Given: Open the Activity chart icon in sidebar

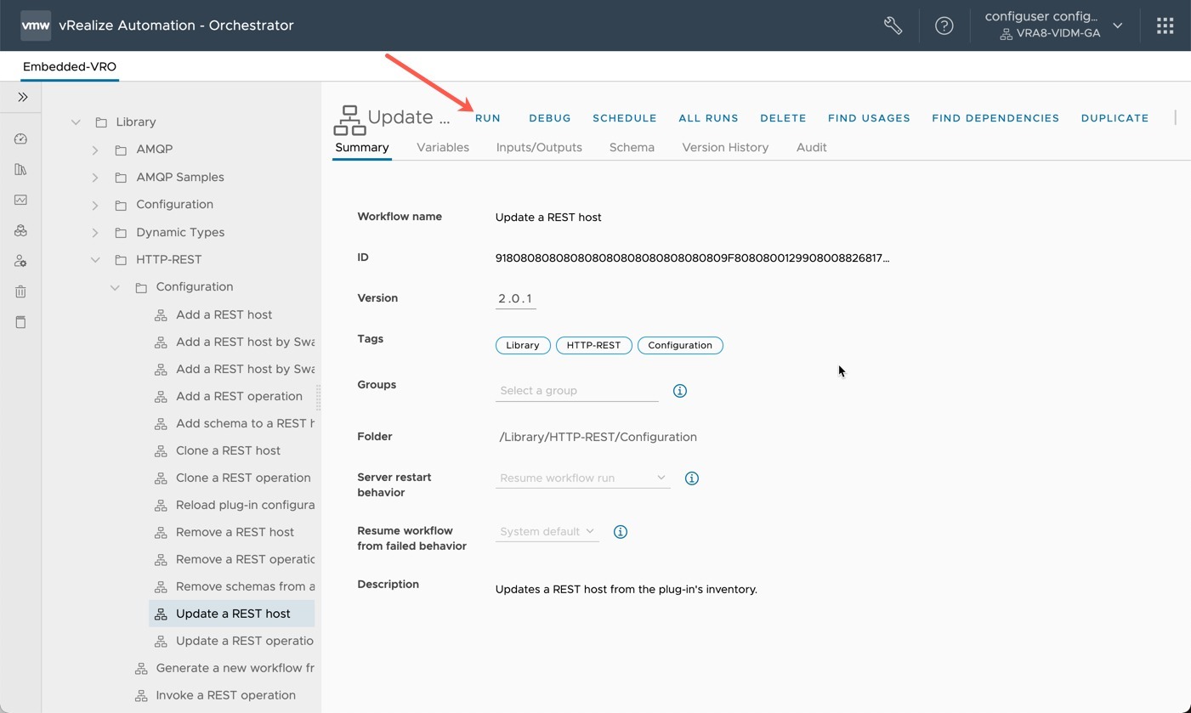Looking at the screenshot, I should click(x=21, y=200).
